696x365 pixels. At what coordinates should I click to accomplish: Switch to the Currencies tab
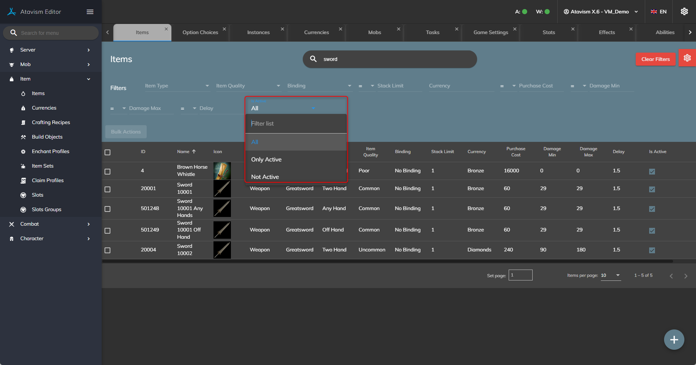click(316, 32)
